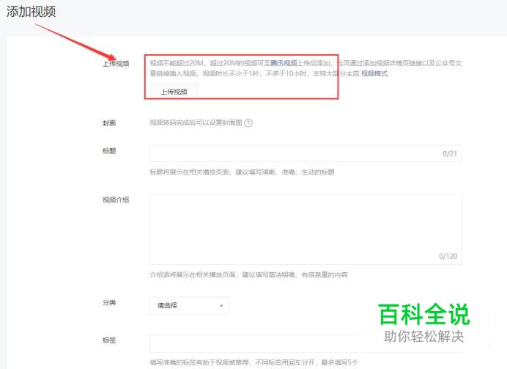Click the 上传视频 upload button
Viewport: 507px width, 369px height.
coord(174,92)
